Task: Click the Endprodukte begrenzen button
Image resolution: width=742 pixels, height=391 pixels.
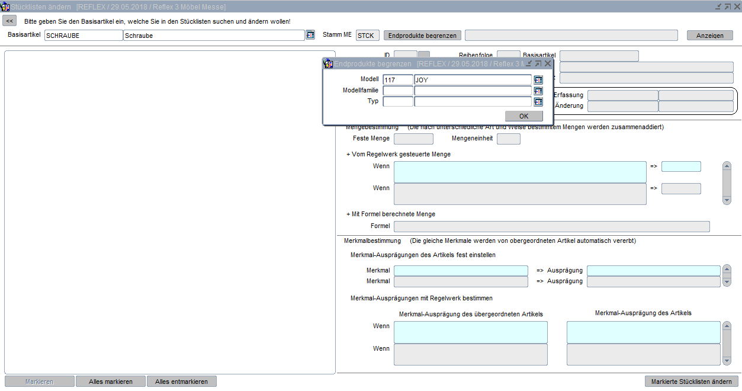Action: tap(422, 36)
